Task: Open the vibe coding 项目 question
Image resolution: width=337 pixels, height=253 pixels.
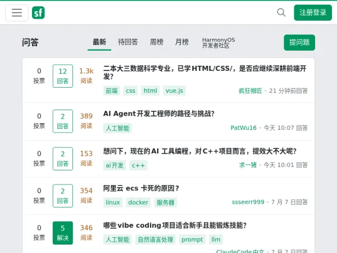Action: click(175, 225)
